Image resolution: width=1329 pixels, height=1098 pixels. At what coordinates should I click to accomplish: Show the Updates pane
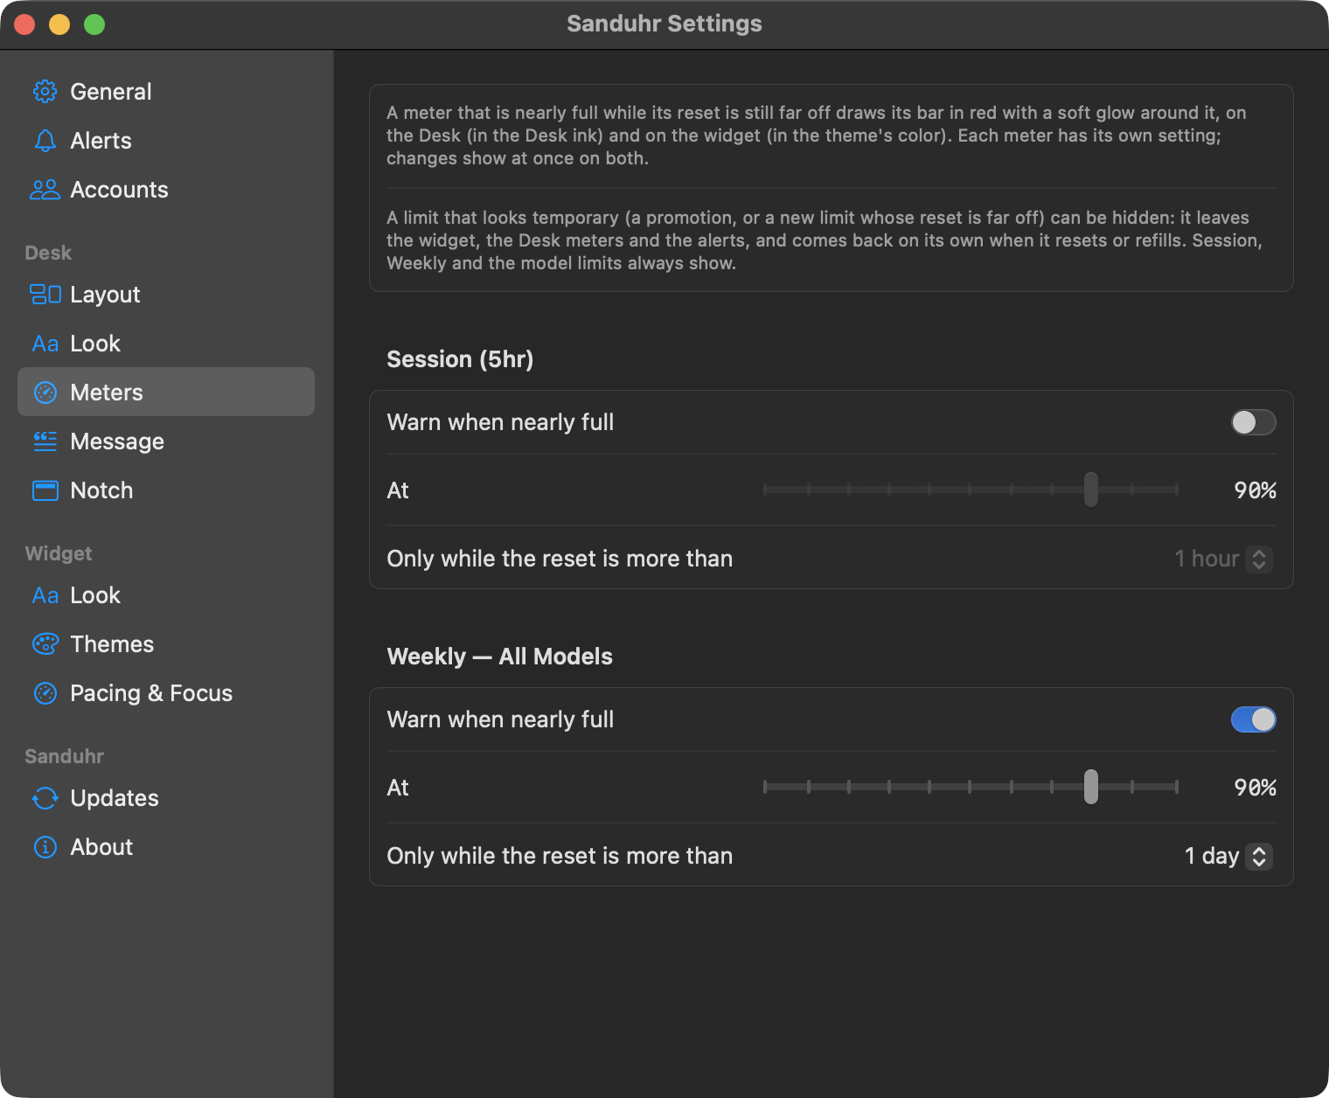pyautogui.click(x=166, y=798)
